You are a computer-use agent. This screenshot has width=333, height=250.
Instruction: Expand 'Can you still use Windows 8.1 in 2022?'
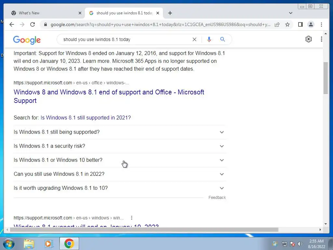coord(120,174)
